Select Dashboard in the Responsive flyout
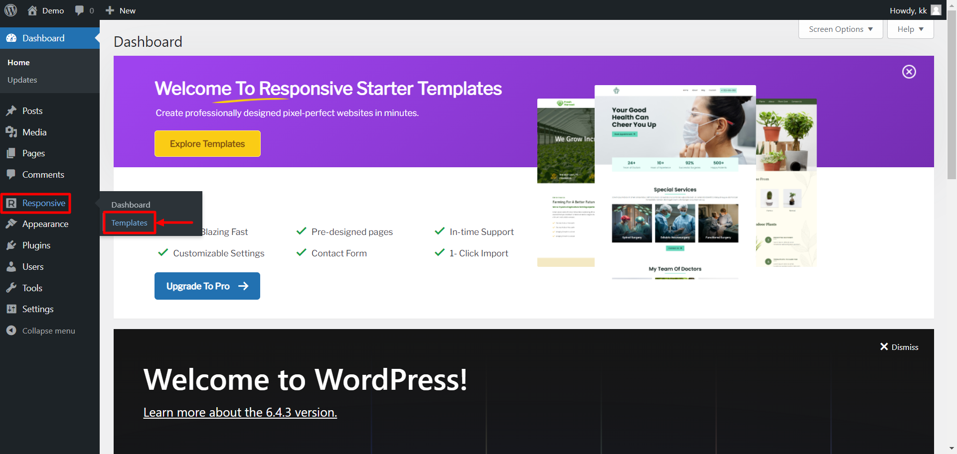957x454 pixels. (131, 205)
